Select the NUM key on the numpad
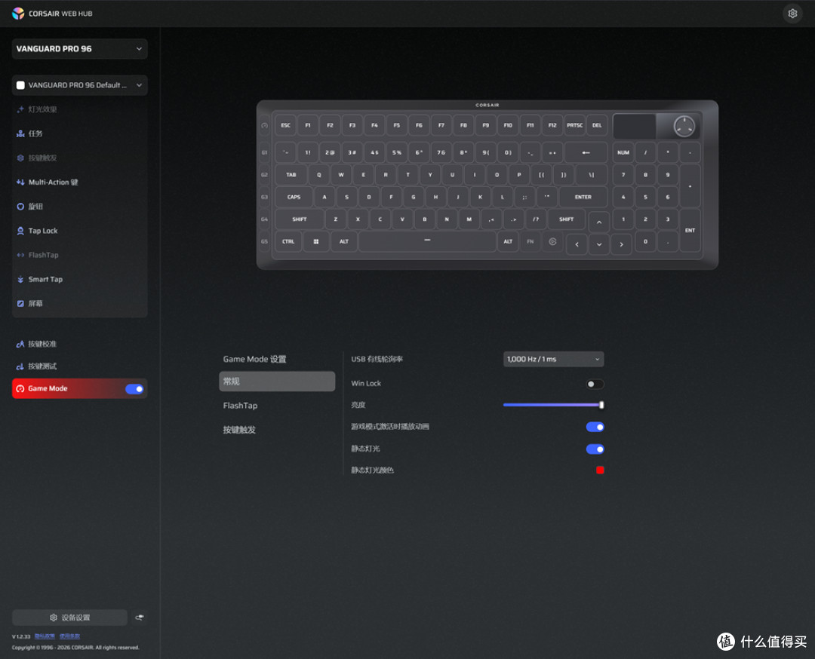815x659 pixels. (x=623, y=152)
